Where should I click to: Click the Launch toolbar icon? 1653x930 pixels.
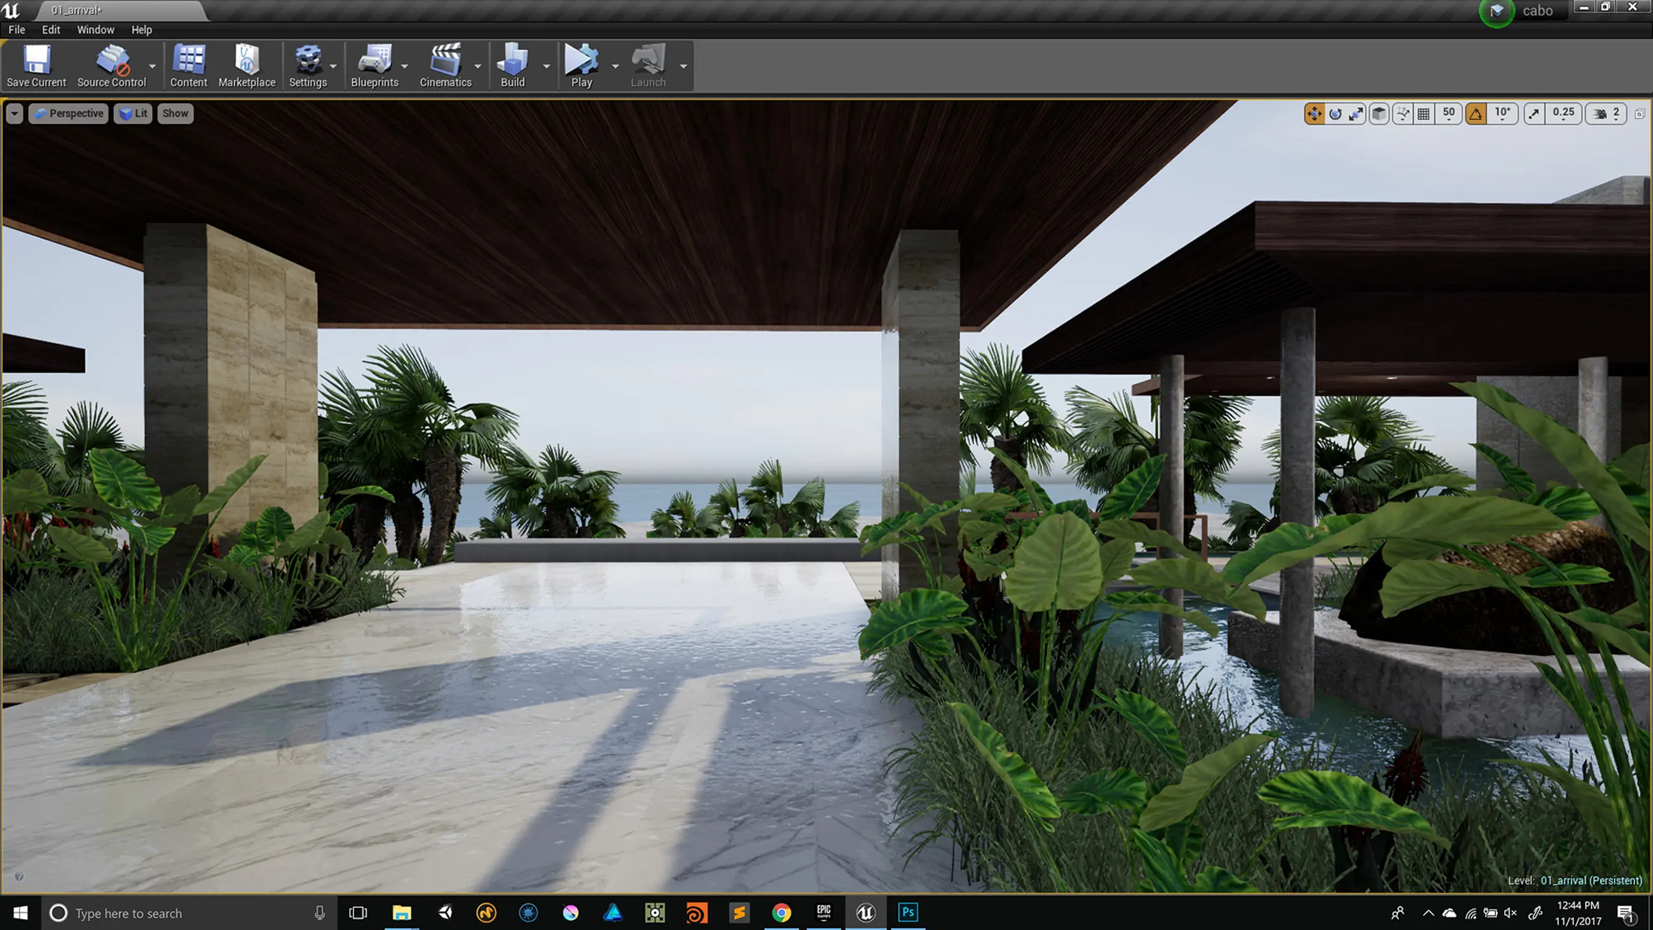click(x=648, y=65)
